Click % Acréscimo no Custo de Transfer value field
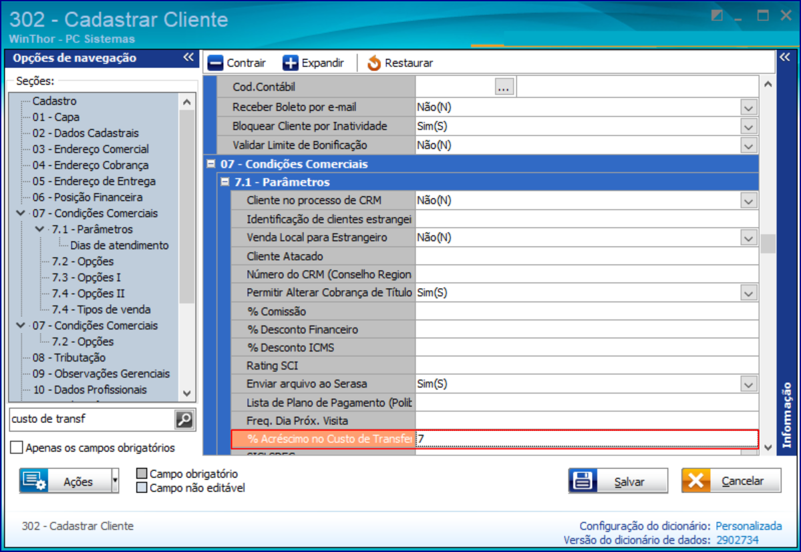The image size is (801, 552). [x=587, y=439]
